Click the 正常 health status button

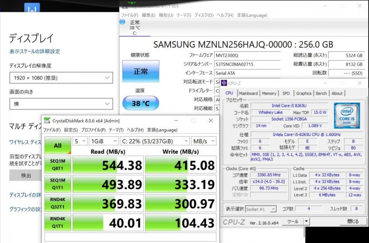141,71
